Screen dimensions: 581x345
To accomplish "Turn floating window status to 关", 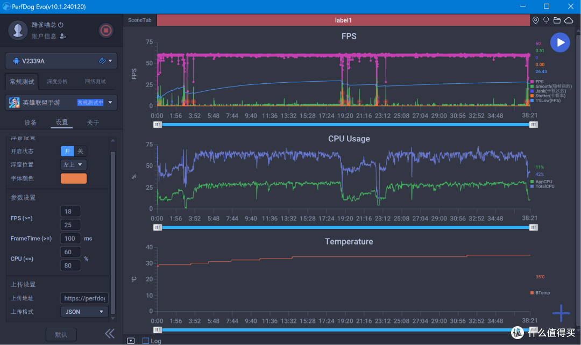I will pyautogui.click(x=80, y=151).
